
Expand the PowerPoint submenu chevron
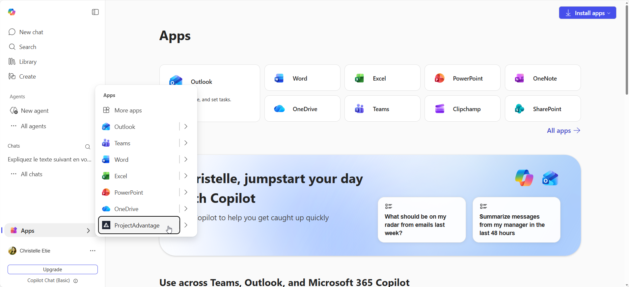[x=186, y=192]
